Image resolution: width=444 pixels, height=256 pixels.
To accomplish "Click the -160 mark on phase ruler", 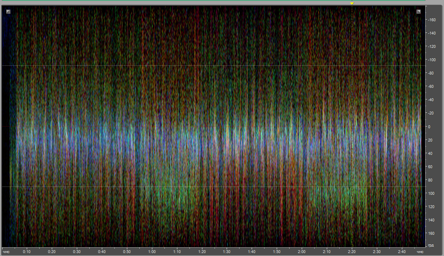I will pos(431,20).
